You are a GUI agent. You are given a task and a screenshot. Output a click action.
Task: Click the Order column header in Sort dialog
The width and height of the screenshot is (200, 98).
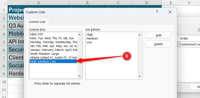(184, 39)
